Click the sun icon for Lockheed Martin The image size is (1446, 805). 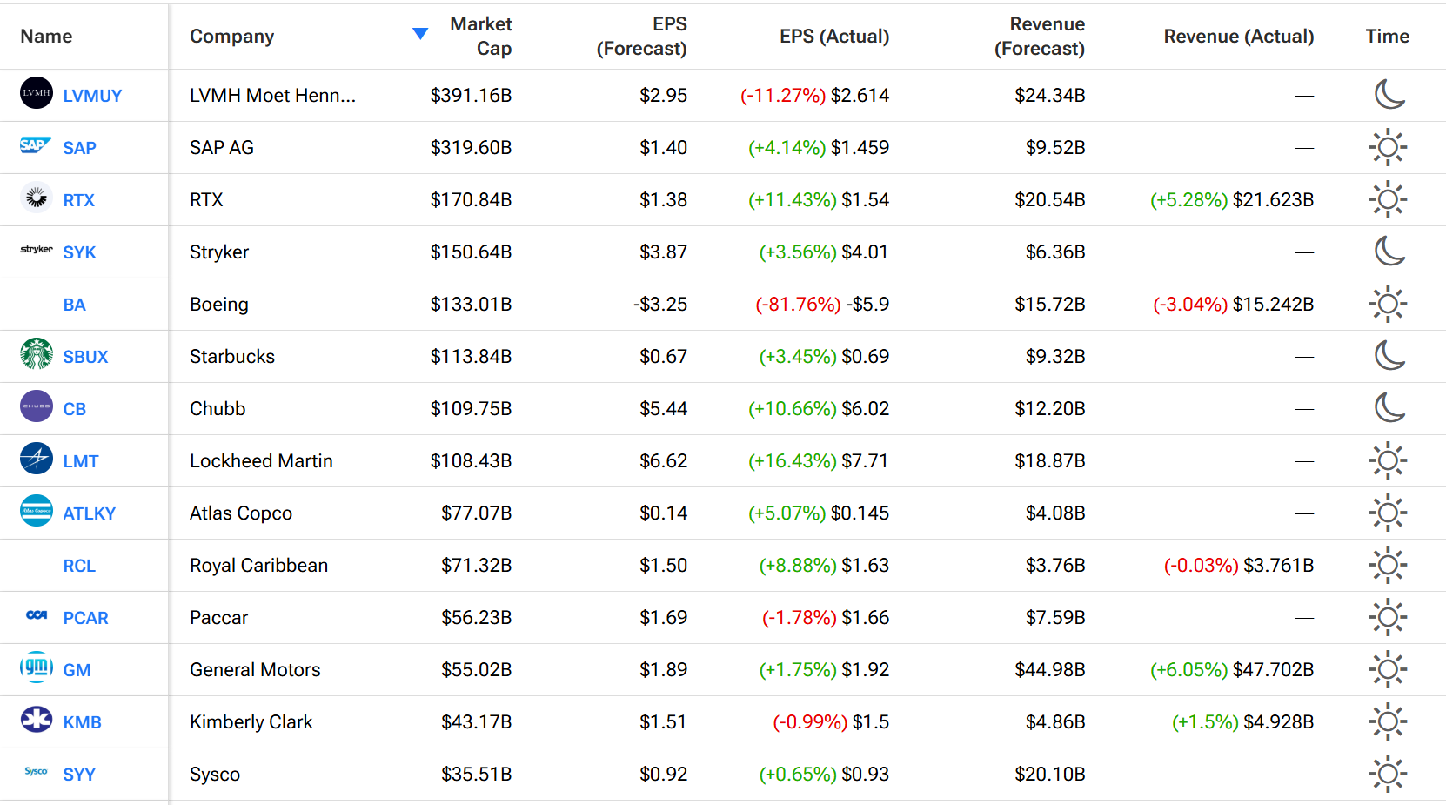click(x=1388, y=460)
